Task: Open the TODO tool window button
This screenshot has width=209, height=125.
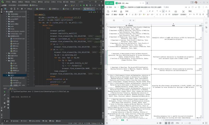Action: [24, 121]
